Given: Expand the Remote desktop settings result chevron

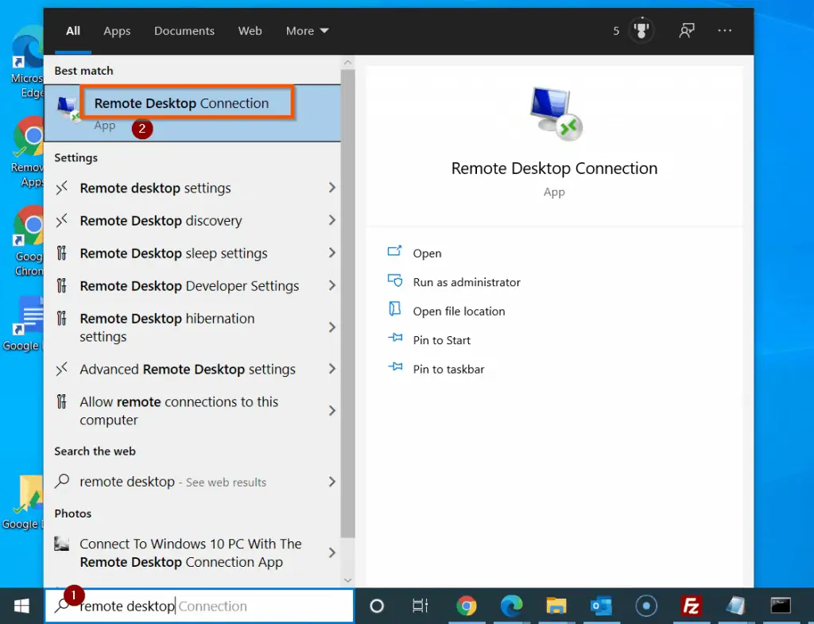Looking at the screenshot, I should [333, 188].
